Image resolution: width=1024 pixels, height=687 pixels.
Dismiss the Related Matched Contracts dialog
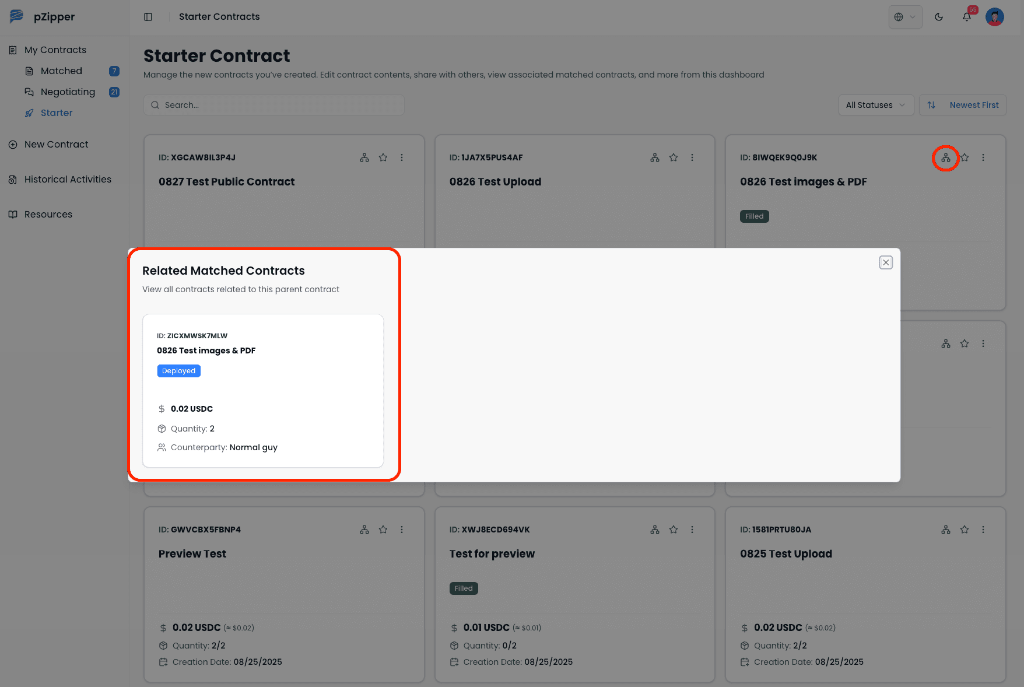point(886,262)
